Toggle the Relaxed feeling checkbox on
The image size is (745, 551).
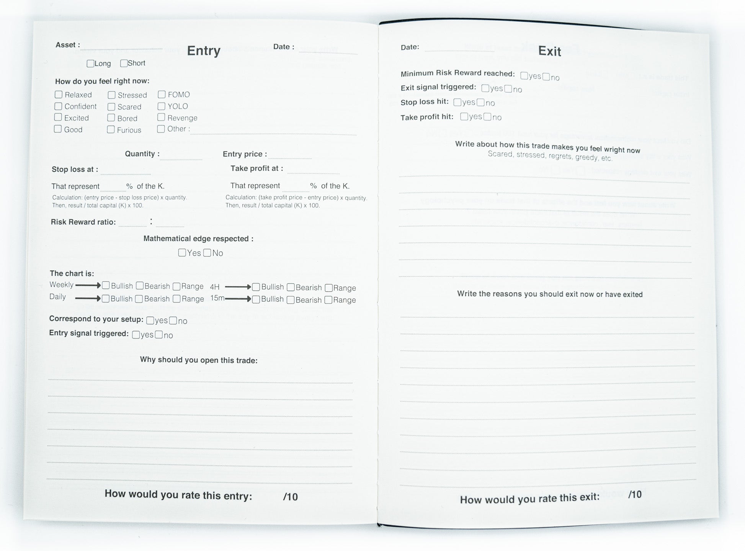point(59,95)
